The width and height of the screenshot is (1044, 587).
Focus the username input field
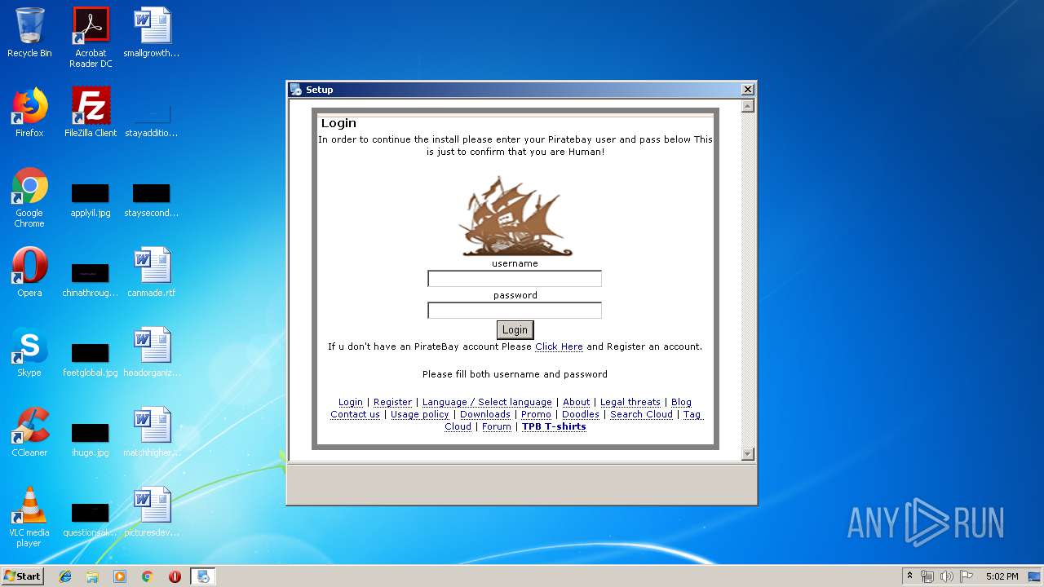(515, 279)
